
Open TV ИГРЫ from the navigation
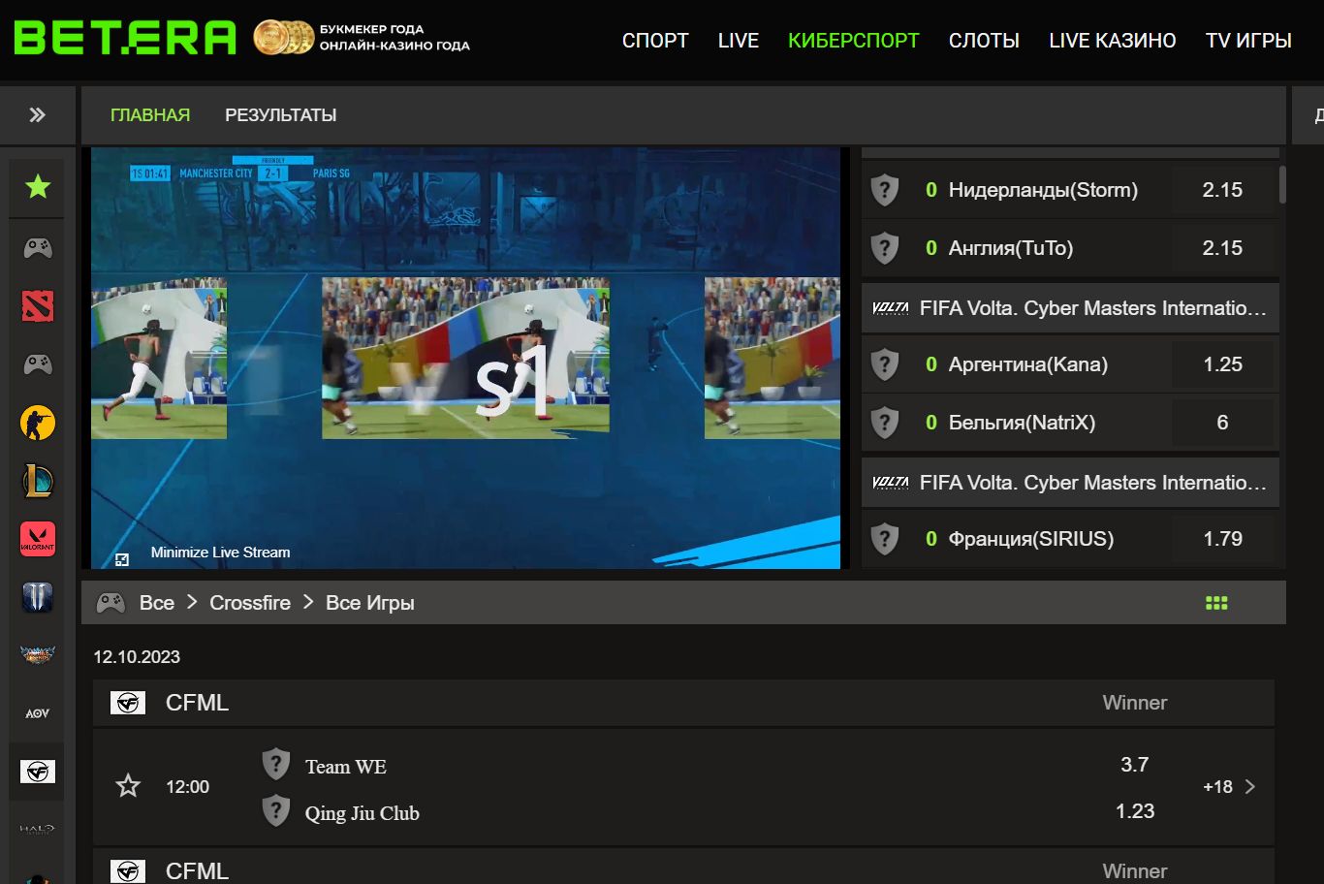(x=1248, y=41)
